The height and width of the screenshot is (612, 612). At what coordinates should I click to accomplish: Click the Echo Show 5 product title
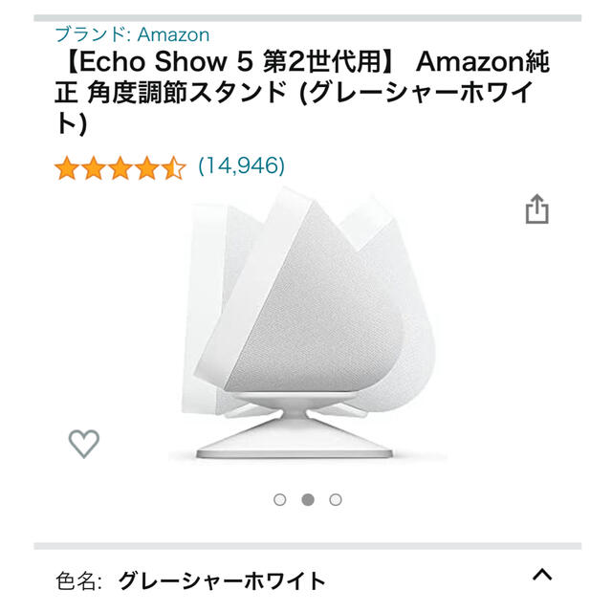click(302, 93)
